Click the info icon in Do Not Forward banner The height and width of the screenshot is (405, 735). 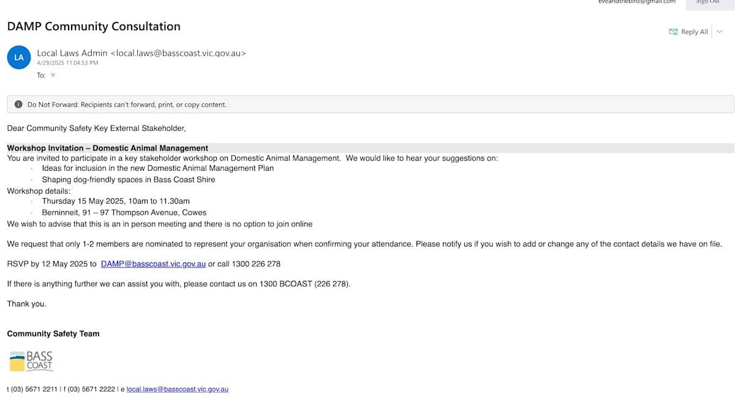(18, 105)
